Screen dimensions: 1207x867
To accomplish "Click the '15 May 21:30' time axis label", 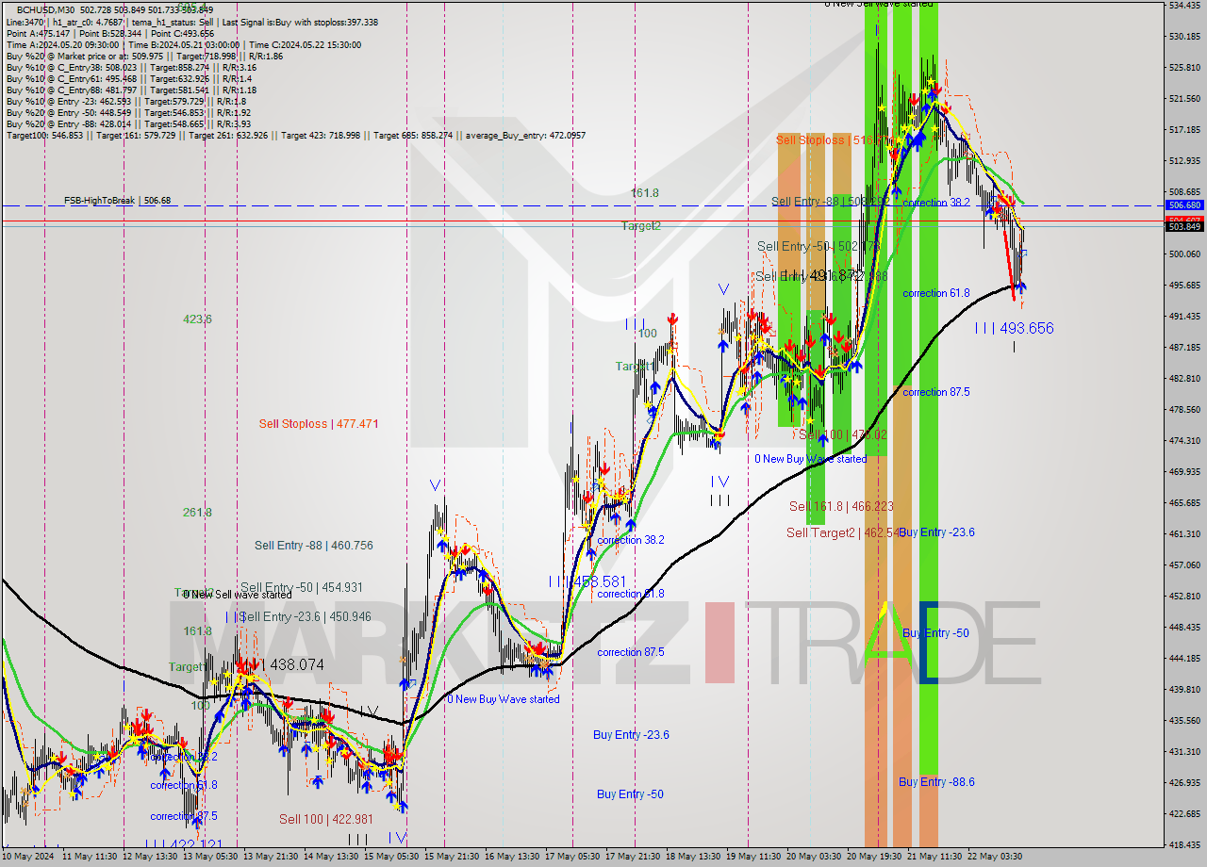I will click(451, 857).
